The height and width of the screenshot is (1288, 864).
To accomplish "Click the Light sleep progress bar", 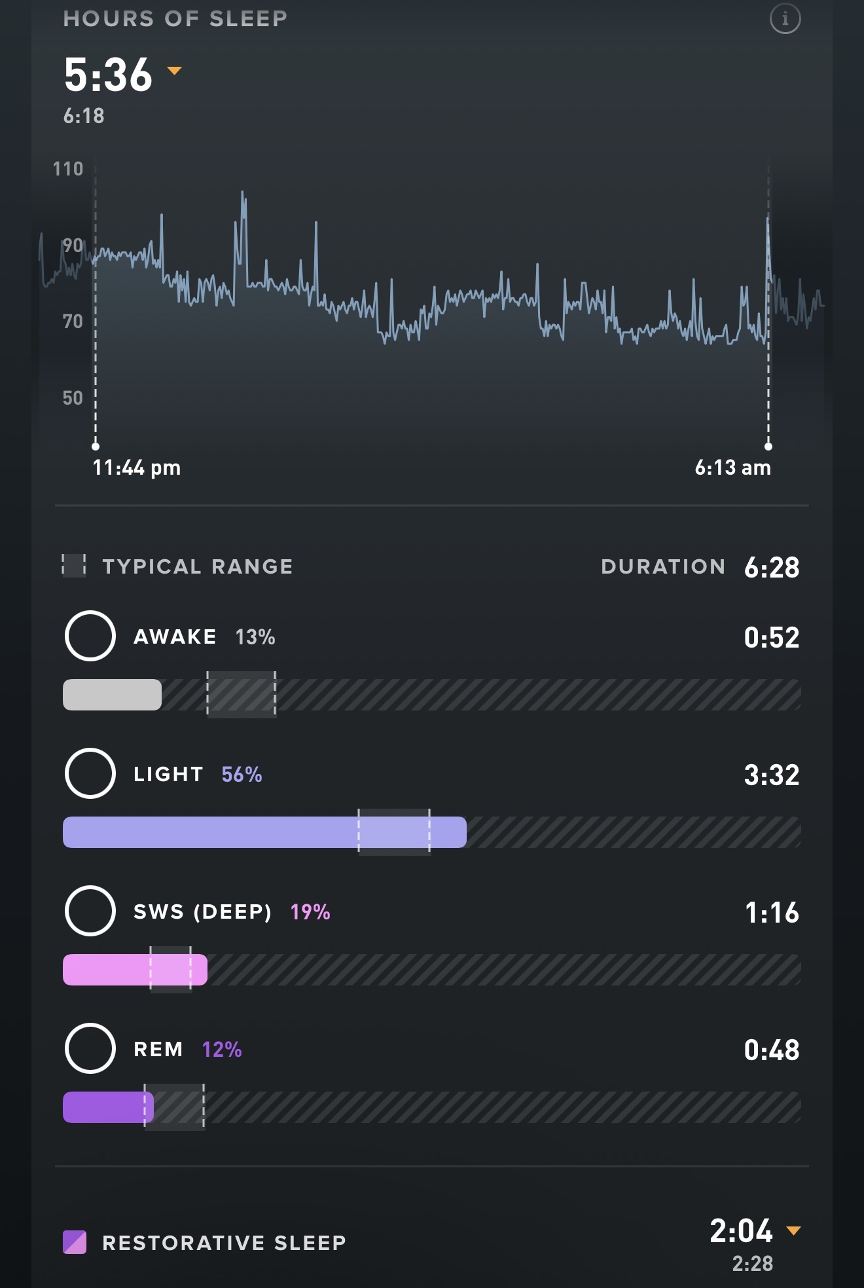I will 264,832.
